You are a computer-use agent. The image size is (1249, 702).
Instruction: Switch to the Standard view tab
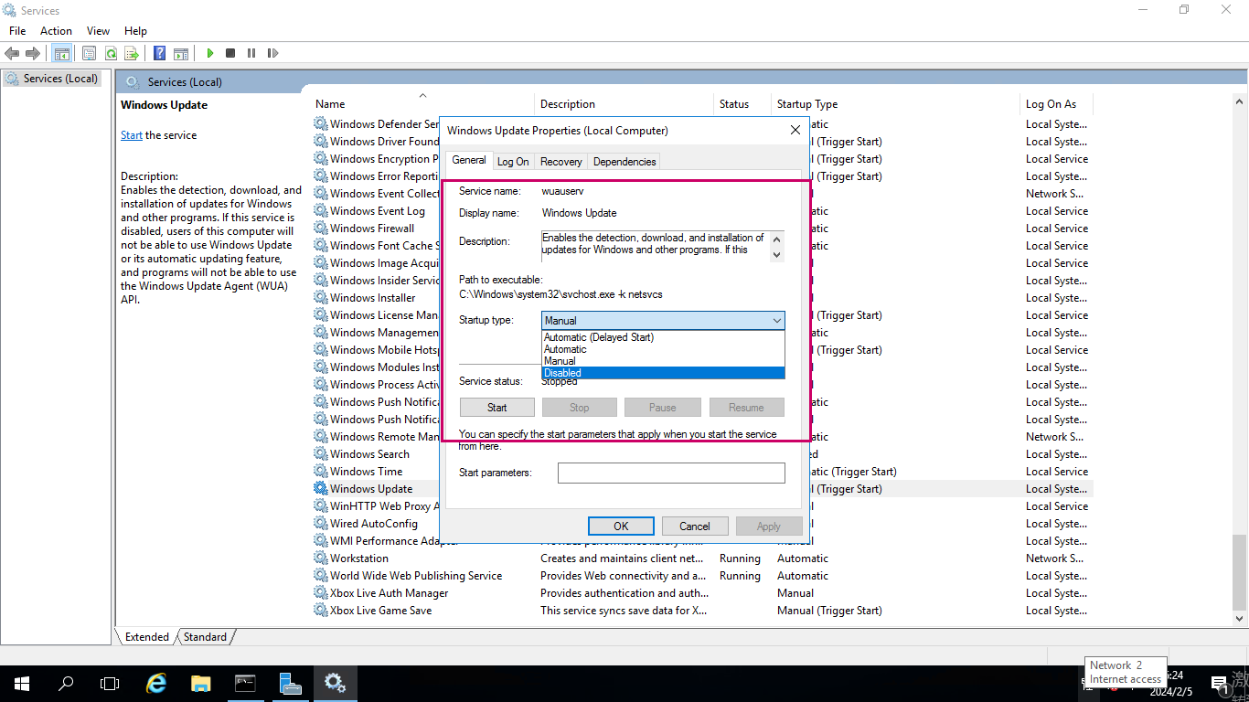coord(205,637)
